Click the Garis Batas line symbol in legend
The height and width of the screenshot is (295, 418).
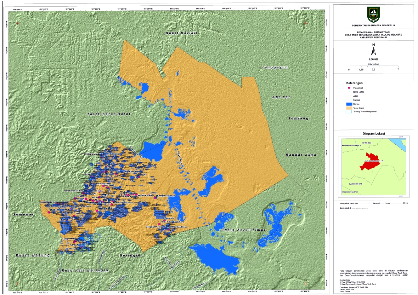coord(348,92)
